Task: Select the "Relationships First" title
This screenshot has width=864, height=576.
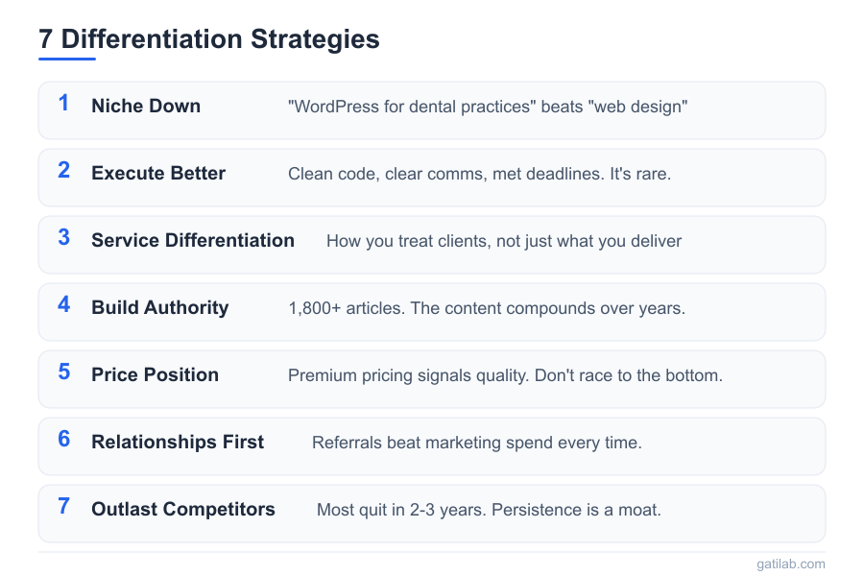Action: point(178,443)
